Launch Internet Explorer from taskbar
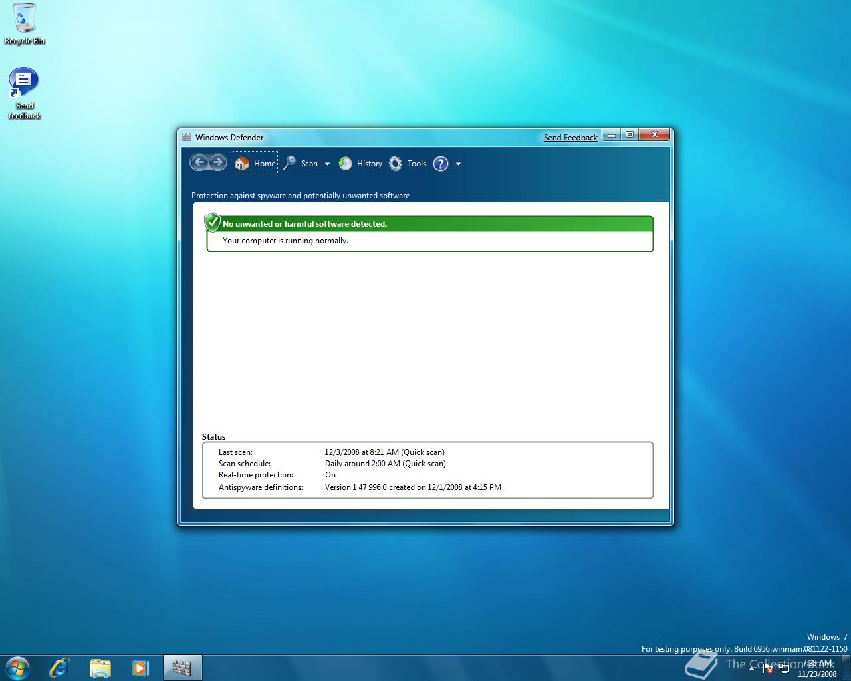Viewport: 851px width, 681px height. click(59, 667)
